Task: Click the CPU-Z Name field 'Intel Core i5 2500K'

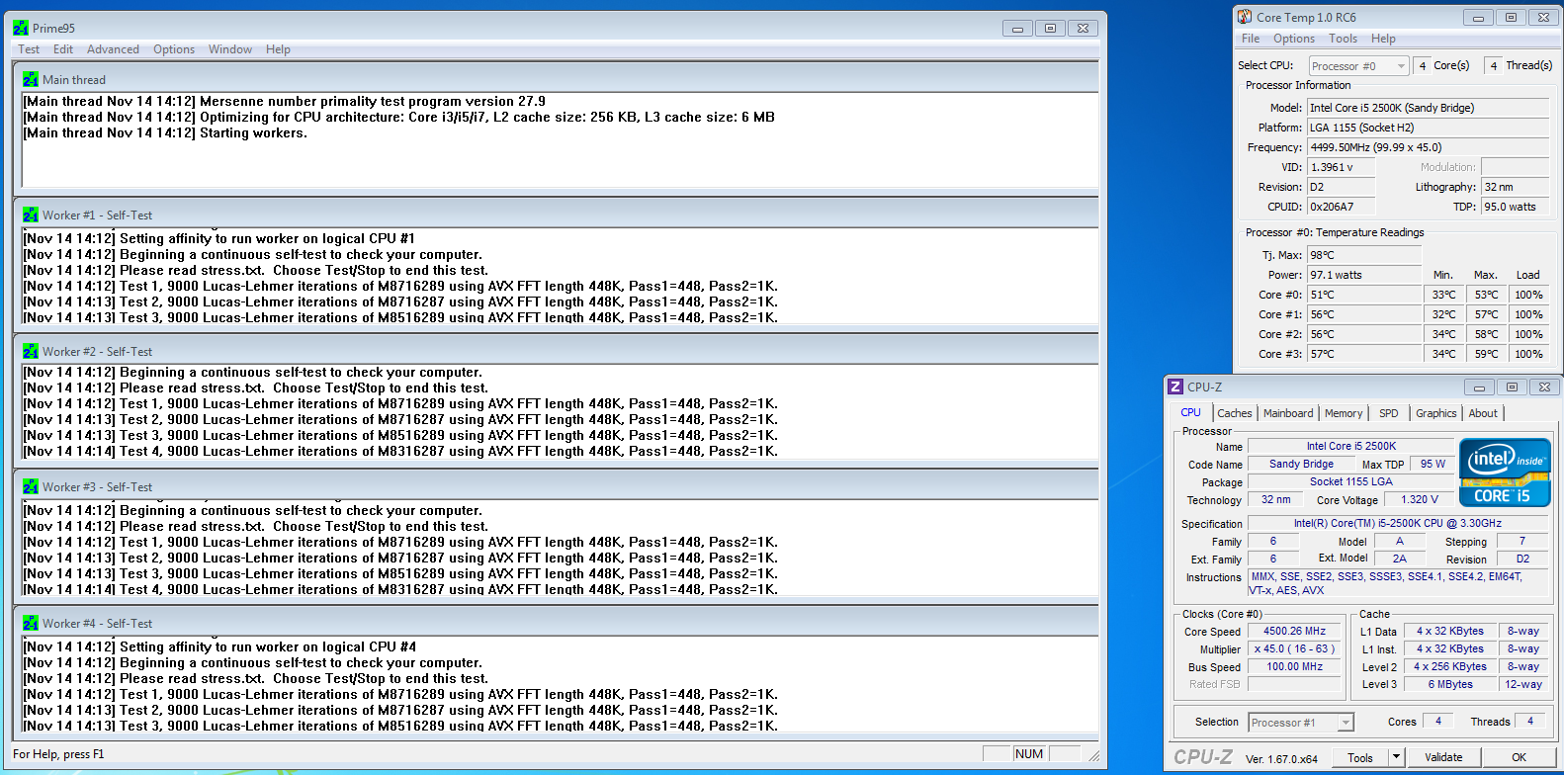Action: (x=1350, y=446)
